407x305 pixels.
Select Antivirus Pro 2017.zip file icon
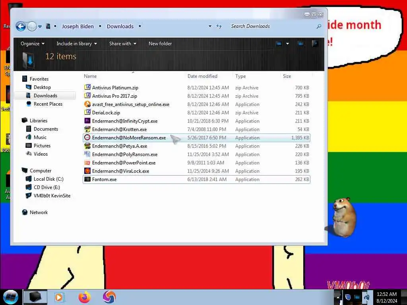click(x=87, y=95)
